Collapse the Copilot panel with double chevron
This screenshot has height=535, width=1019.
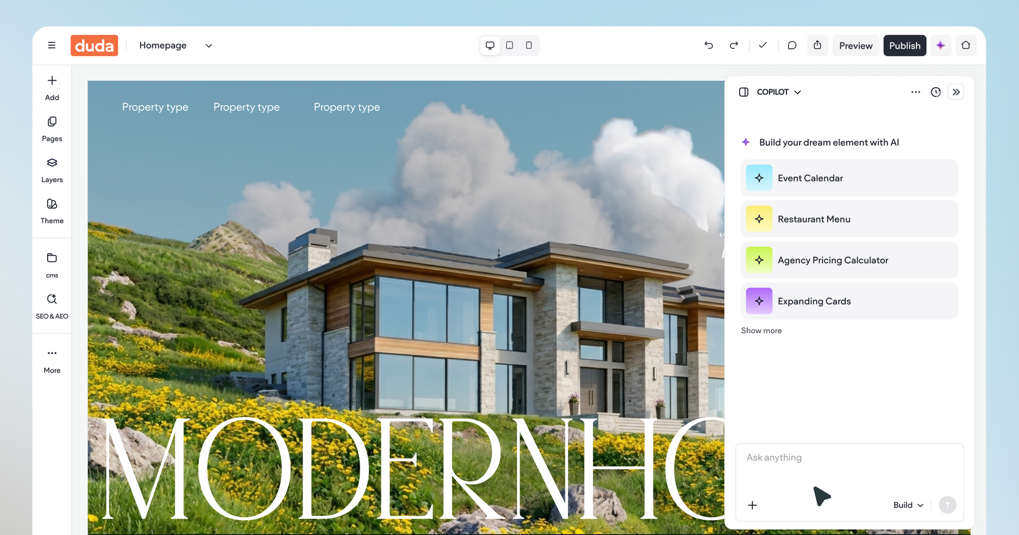coord(956,92)
